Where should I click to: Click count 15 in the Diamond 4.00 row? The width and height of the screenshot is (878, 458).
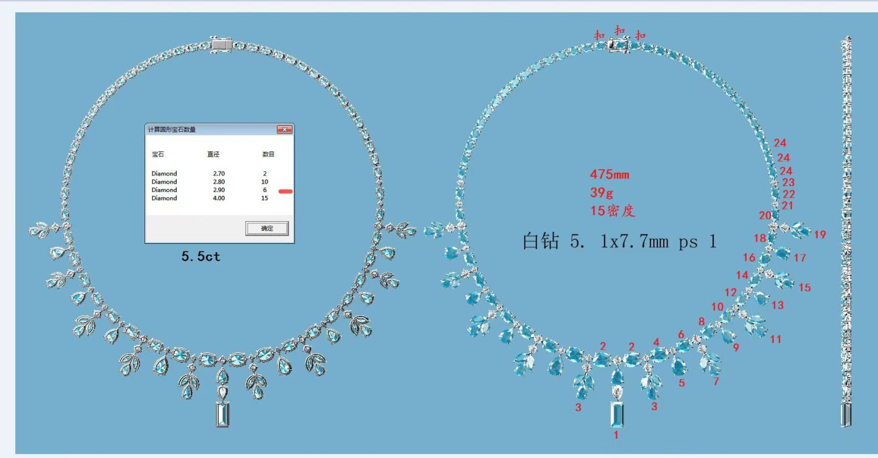click(265, 198)
